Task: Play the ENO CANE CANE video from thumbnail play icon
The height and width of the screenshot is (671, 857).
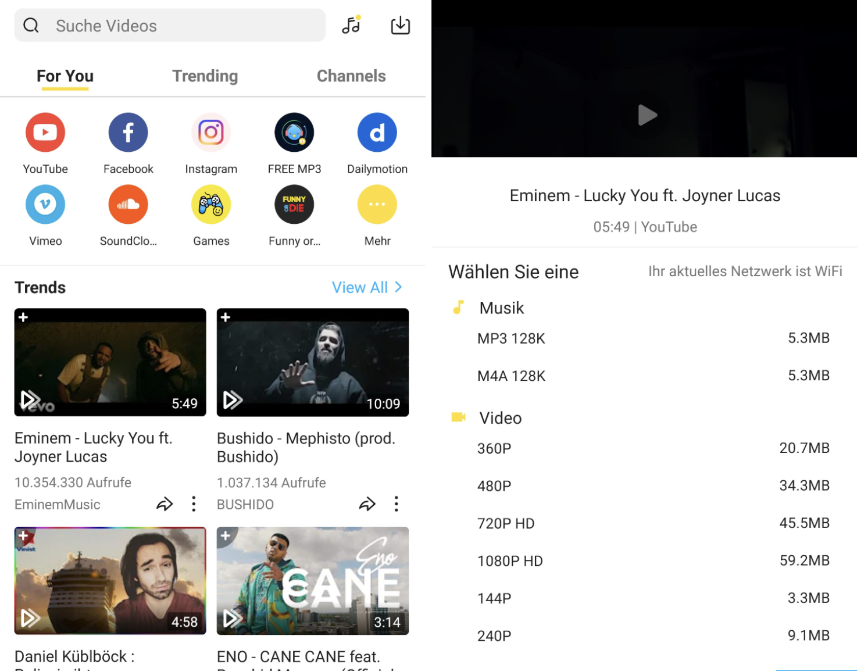Action: (233, 618)
